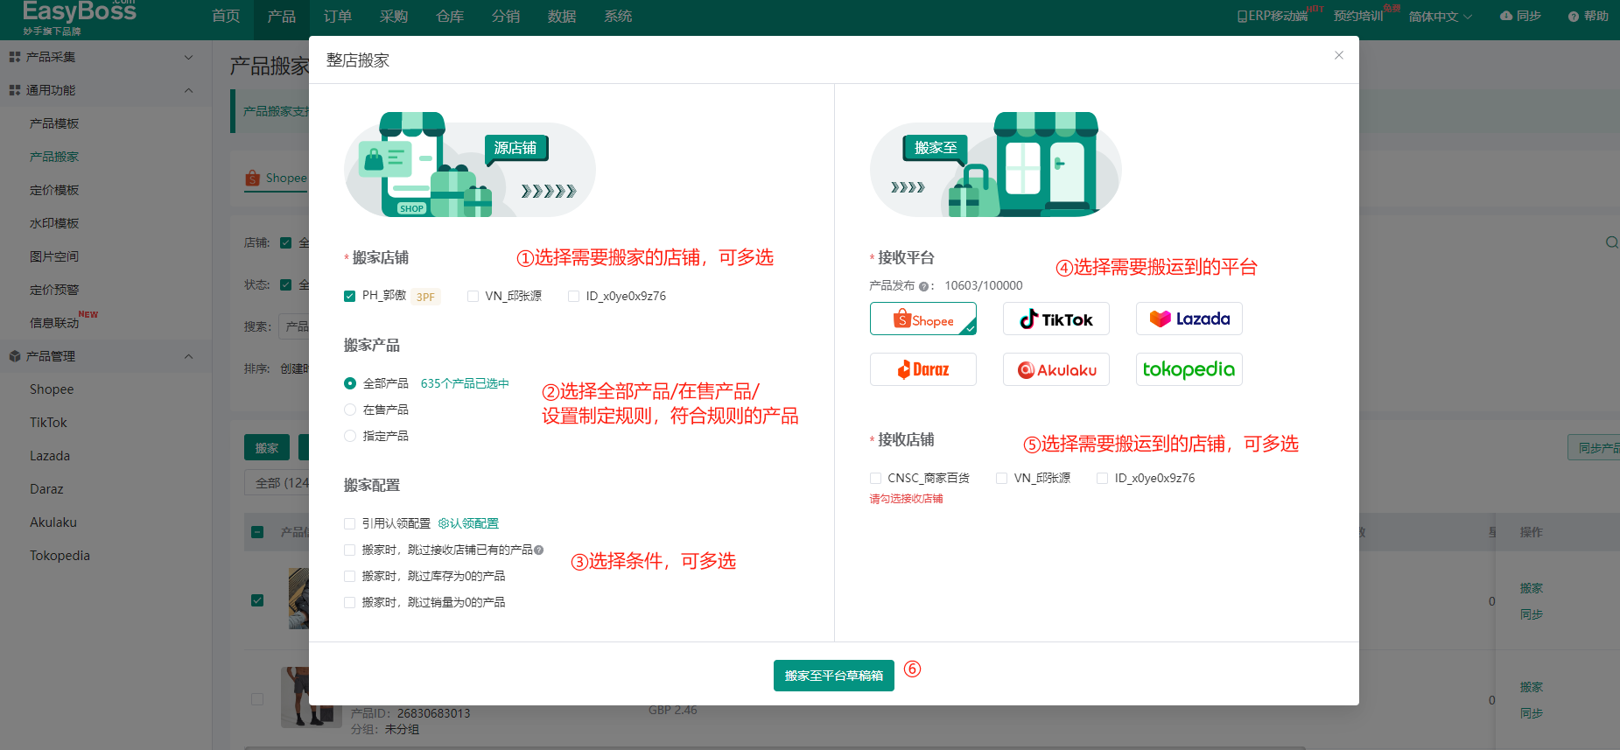Image resolution: width=1620 pixels, height=750 pixels.
Task: Open 预约培训 link in header
Action: click(x=1358, y=16)
